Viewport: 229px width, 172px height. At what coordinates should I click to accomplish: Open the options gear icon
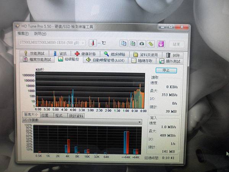(151, 44)
